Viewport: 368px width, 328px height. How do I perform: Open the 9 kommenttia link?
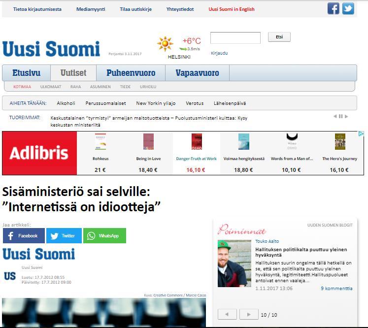(336, 288)
